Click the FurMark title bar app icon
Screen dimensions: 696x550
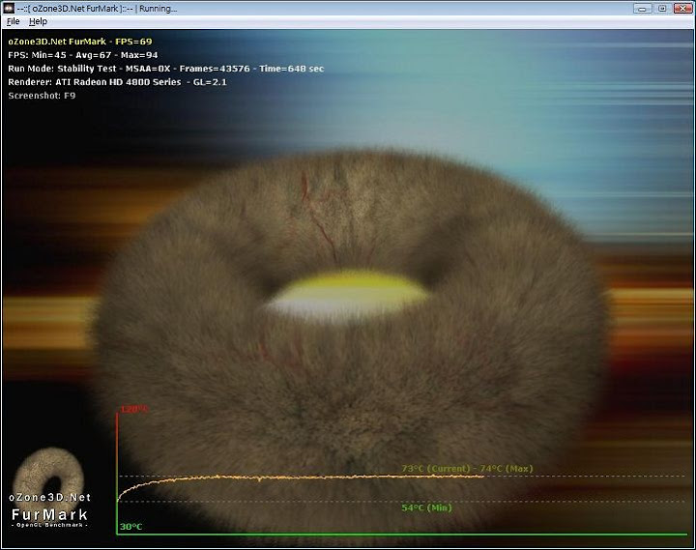(x=9, y=8)
